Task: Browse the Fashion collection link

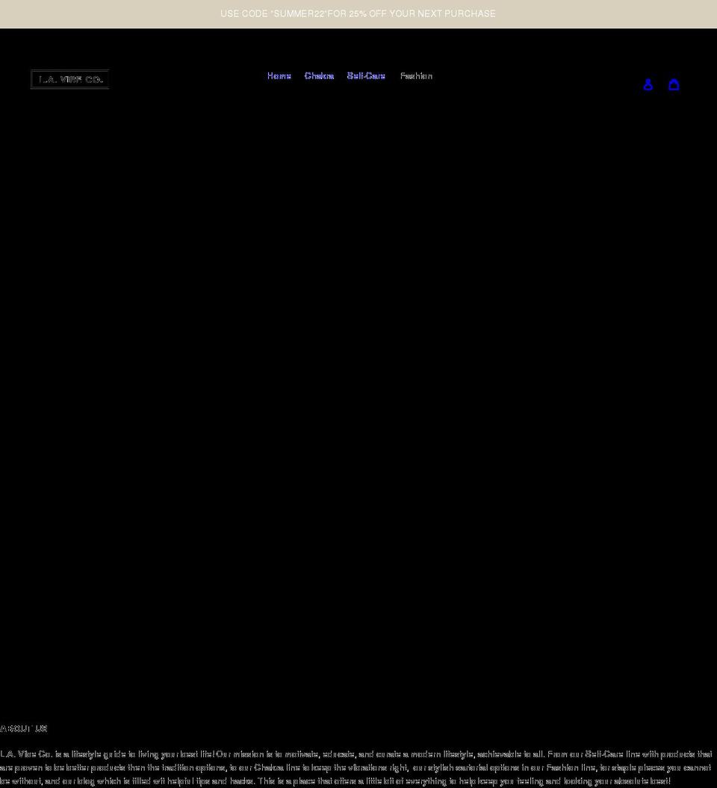Action: pyautogui.click(x=416, y=75)
